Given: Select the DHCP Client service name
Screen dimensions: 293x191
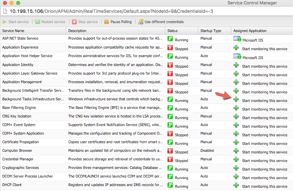Looking at the screenshot, I should pyautogui.click(x=12, y=185).
